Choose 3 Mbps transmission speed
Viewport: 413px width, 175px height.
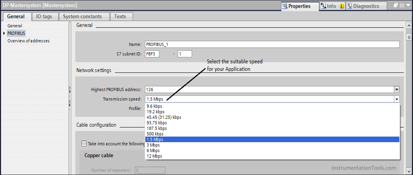(x=272, y=145)
